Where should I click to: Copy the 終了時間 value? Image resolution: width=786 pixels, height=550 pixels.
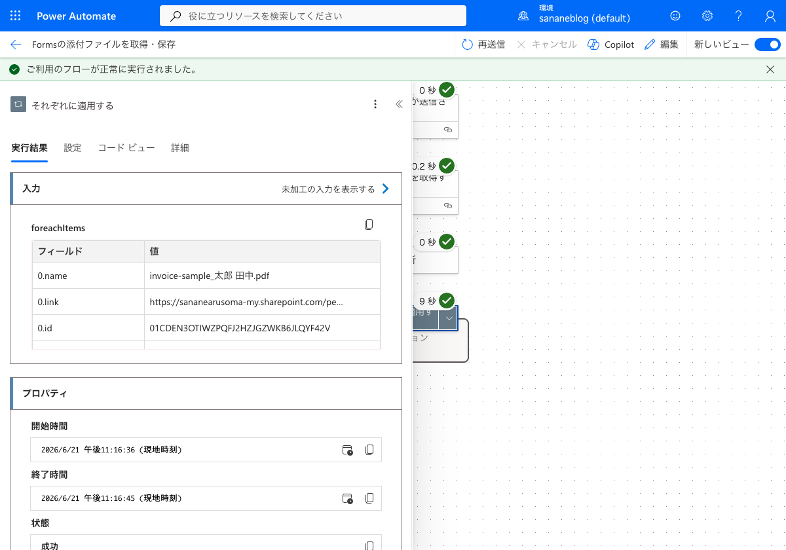369,498
